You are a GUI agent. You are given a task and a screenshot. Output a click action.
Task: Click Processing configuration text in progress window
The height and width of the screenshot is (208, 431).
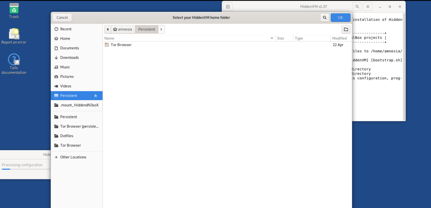22,165
